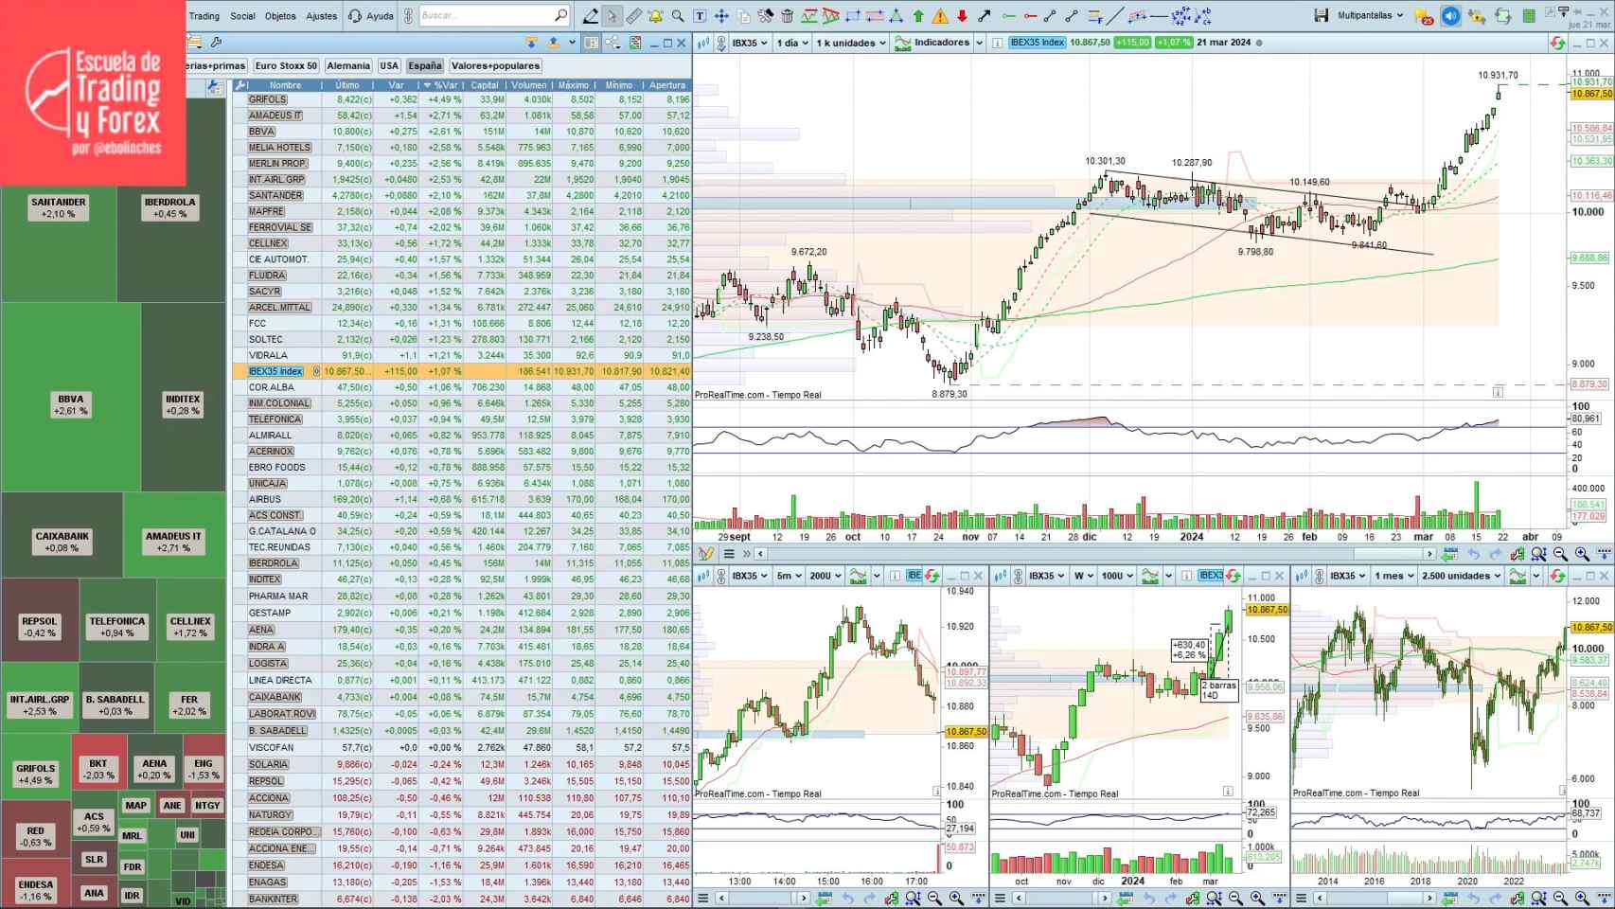Viewport: 1615px width, 909px height.
Task: Toggle the link chain icon beside search box
Action: point(408,15)
